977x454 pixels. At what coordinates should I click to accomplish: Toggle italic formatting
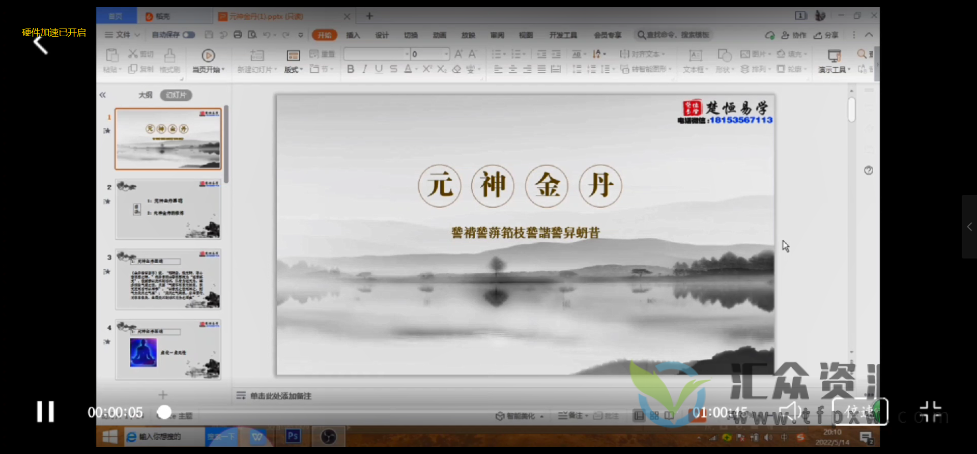pos(364,69)
